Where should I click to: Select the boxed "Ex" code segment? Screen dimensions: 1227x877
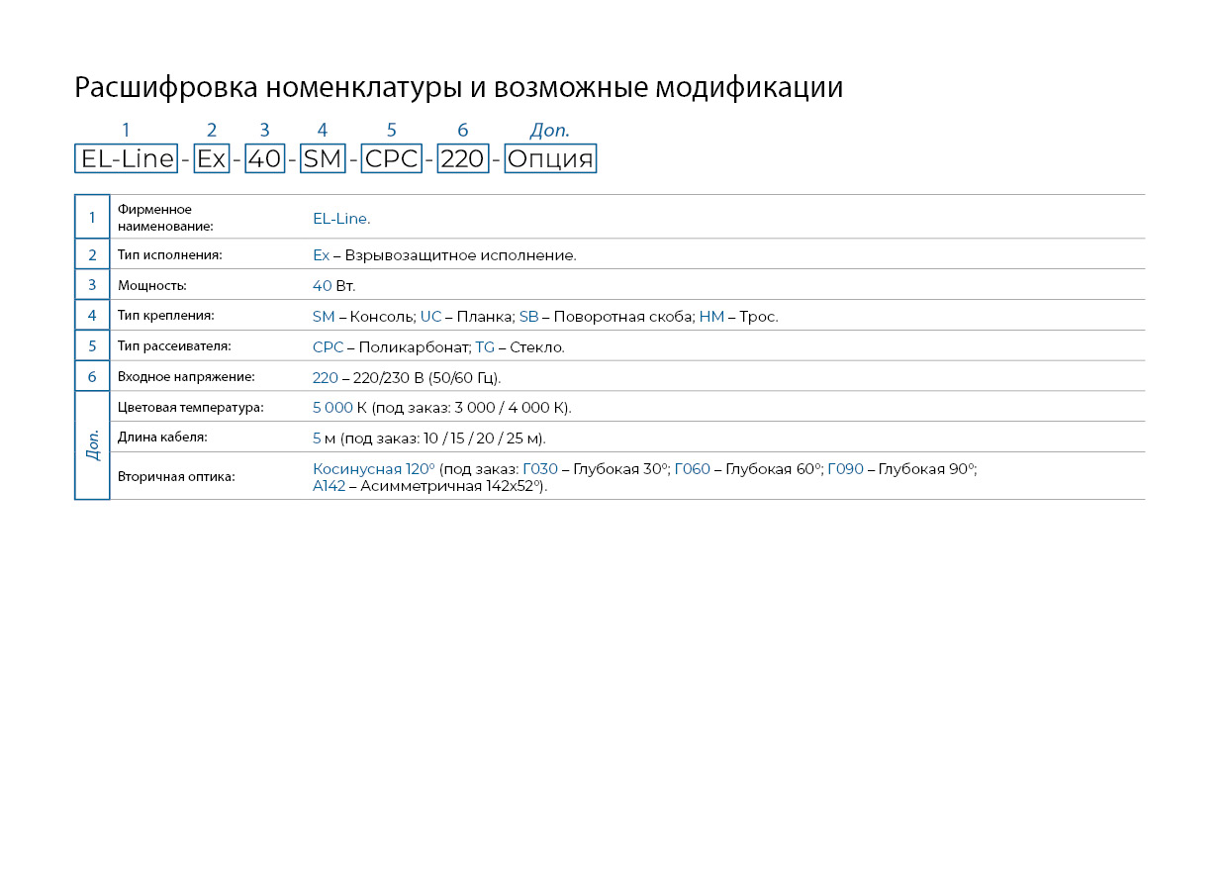212,159
